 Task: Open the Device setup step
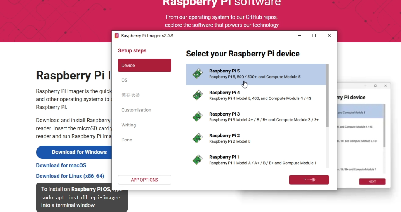click(144, 65)
